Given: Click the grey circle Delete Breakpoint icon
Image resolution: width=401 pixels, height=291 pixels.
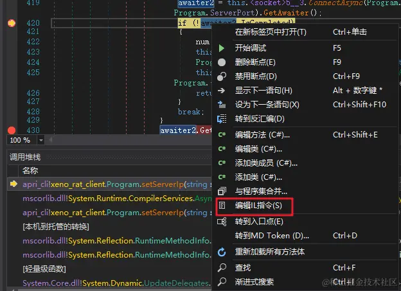Looking at the screenshot, I should 222,62.
